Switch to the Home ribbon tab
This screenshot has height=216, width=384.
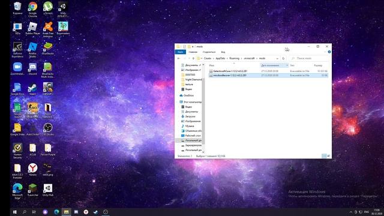point(193,52)
